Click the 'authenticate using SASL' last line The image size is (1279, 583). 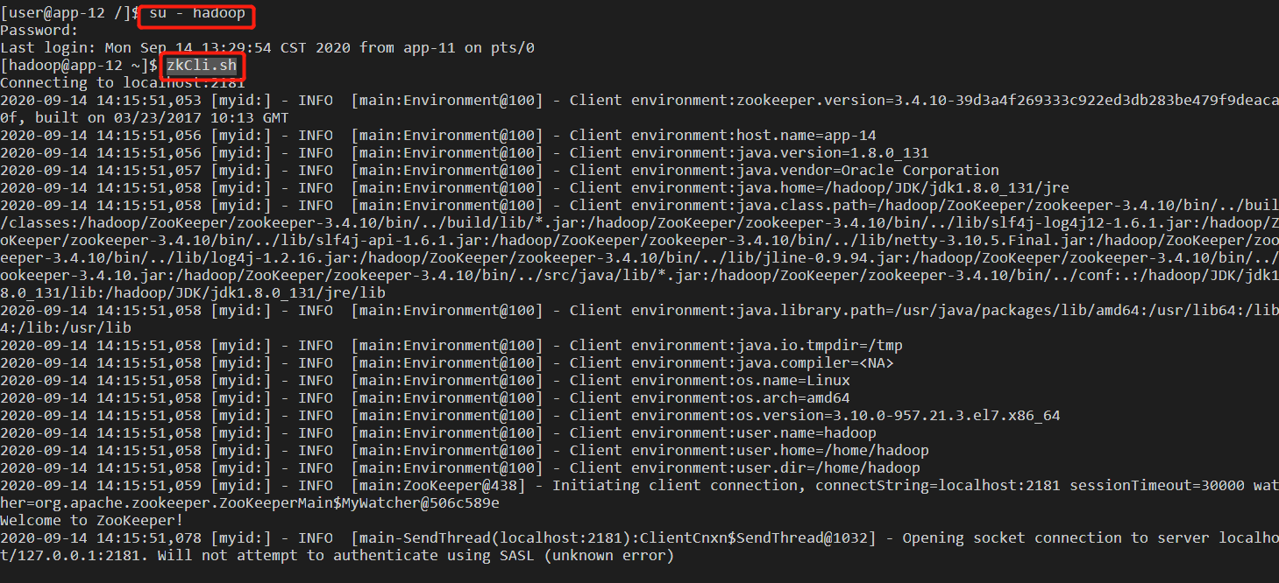pos(338,555)
